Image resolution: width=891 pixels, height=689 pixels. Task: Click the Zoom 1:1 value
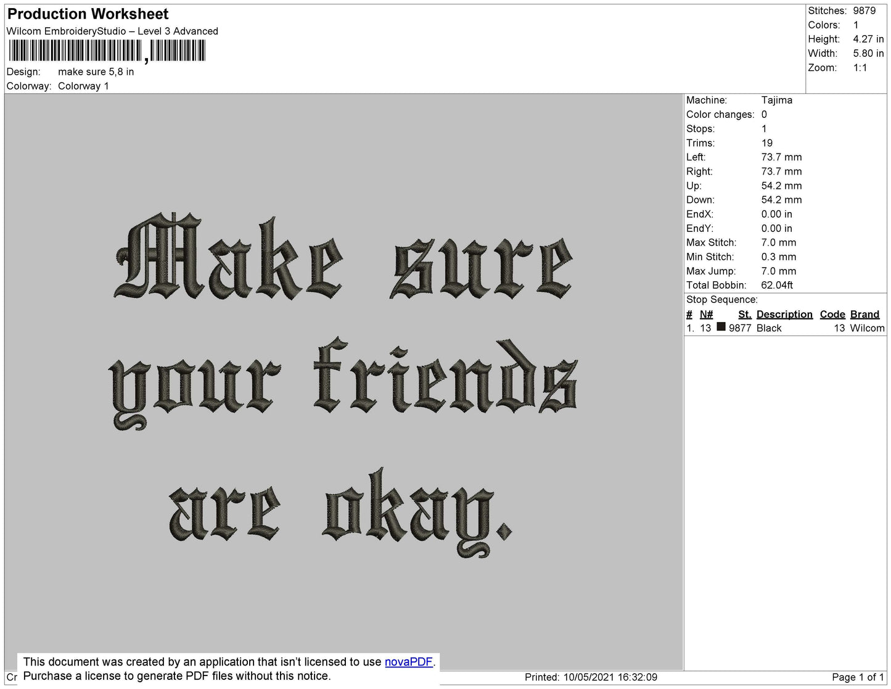click(860, 68)
